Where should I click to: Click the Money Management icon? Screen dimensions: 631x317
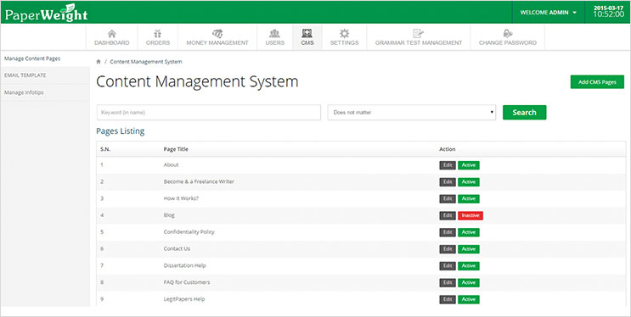coord(217,33)
